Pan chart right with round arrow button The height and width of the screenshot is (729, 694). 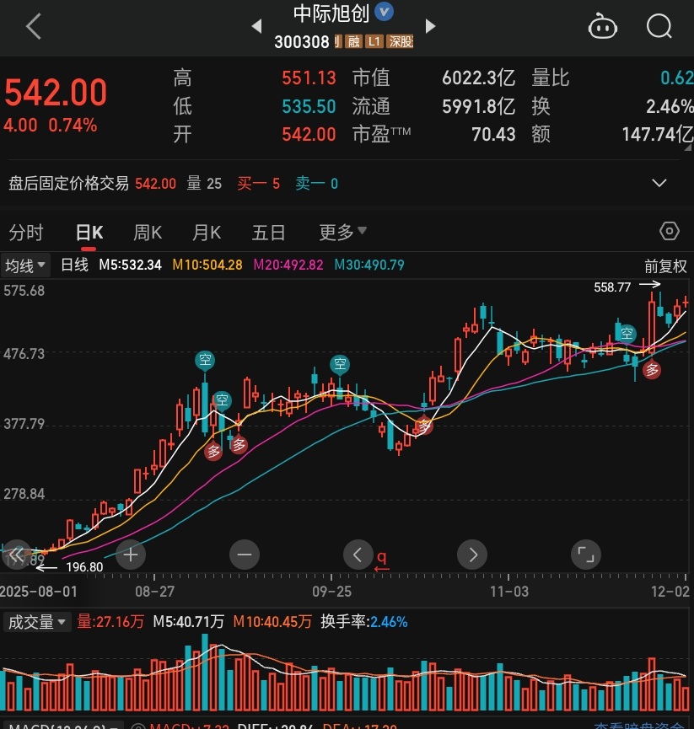472,555
